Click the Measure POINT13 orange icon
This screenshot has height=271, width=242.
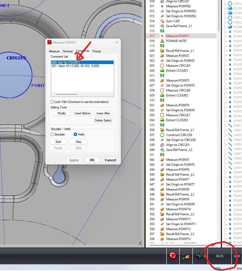point(162,239)
